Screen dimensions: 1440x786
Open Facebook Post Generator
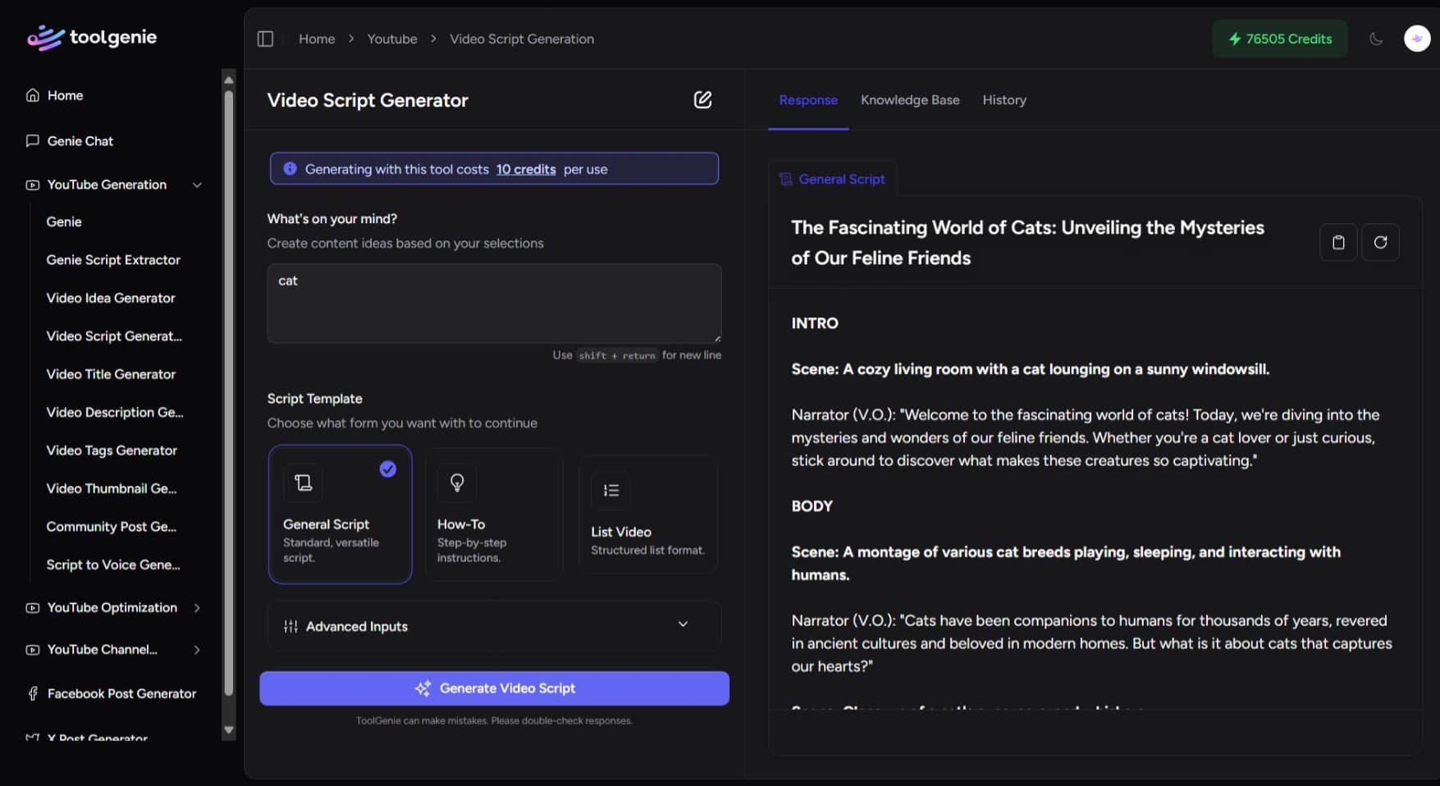pos(121,694)
